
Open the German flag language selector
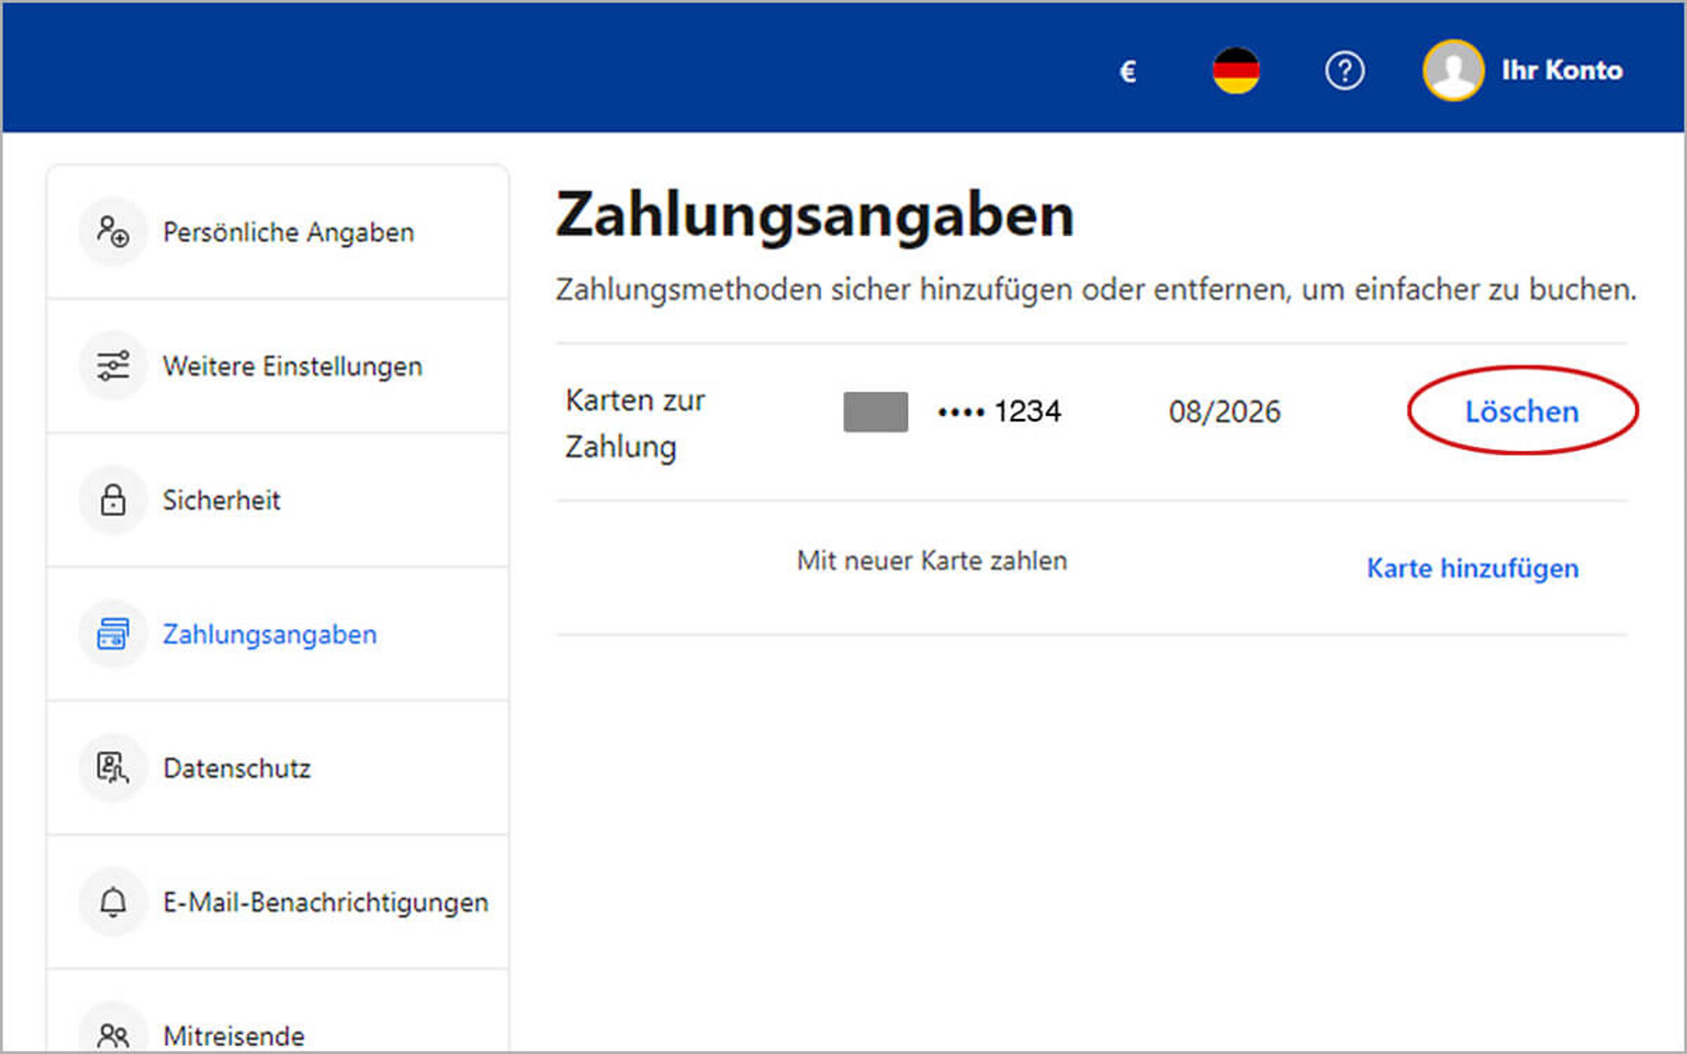[x=1236, y=70]
